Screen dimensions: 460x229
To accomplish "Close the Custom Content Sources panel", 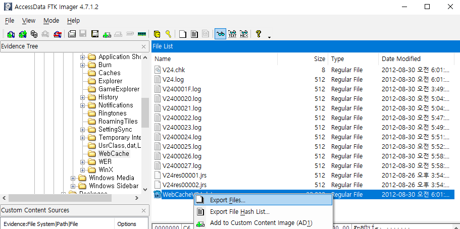I will pos(143,210).
